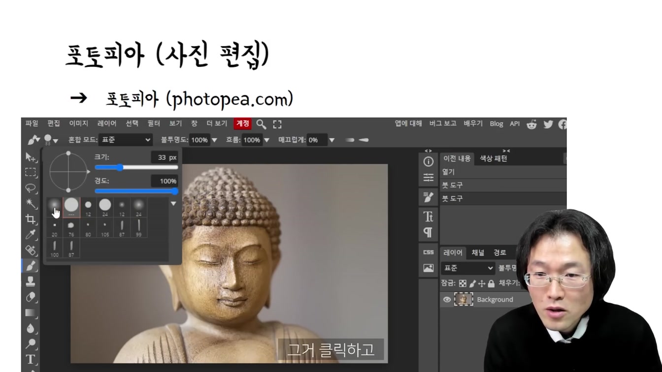
Task: Open the Properties sliders panel icon
Action: [429, 178]
